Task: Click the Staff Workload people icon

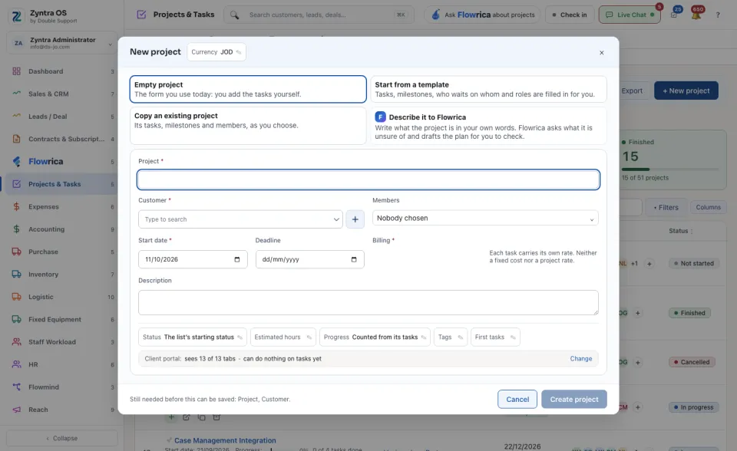Action: tap(16, 342)
